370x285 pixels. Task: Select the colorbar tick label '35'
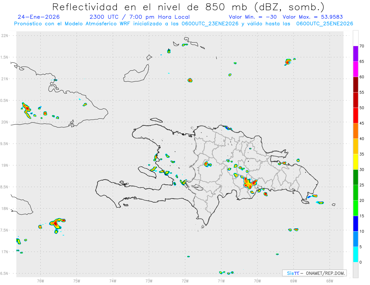362,154
